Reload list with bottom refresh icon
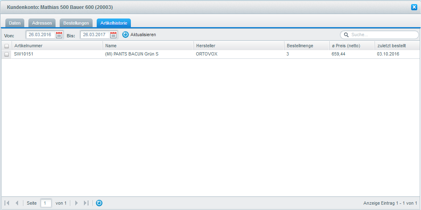The width and height of the screenshot is (421, 210). pos(99,203)
